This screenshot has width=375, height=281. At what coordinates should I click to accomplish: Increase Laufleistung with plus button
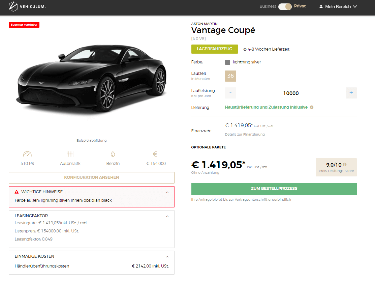pyautogui.click(x=351, y=93)
